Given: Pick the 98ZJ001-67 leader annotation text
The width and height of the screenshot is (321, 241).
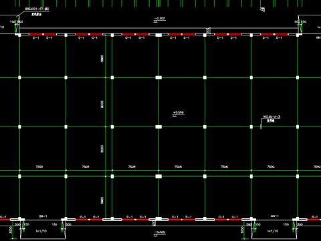Looking at the screenshot, I should tap(37, 9).
